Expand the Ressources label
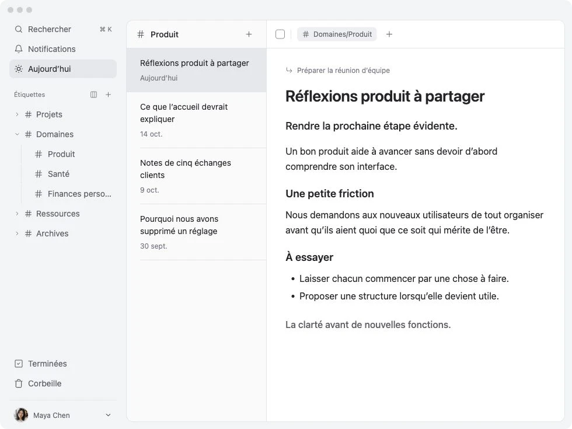 click(x=17, y=214)
